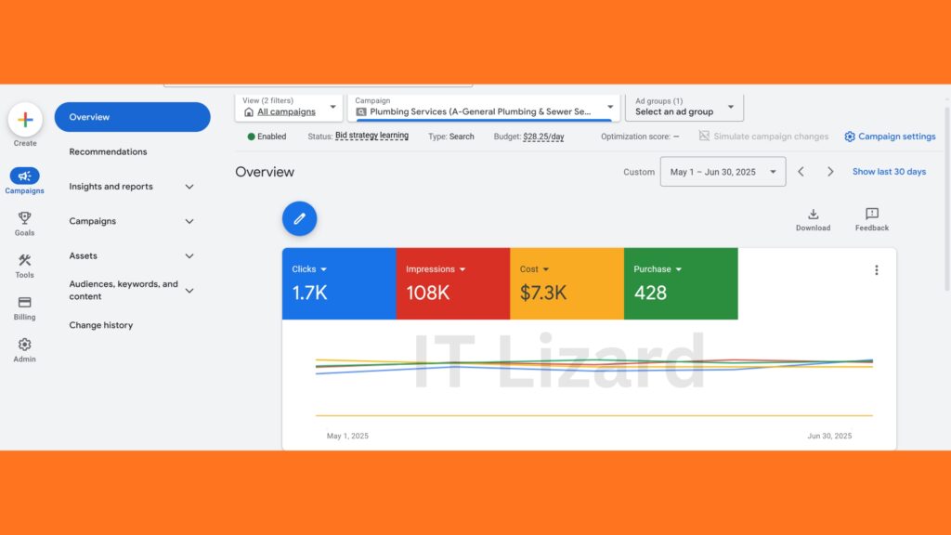The height and width of the screenshot is (535, 951).
Task: Open the May 1 – Jun 30 date range dropdown
Action: 723,172
